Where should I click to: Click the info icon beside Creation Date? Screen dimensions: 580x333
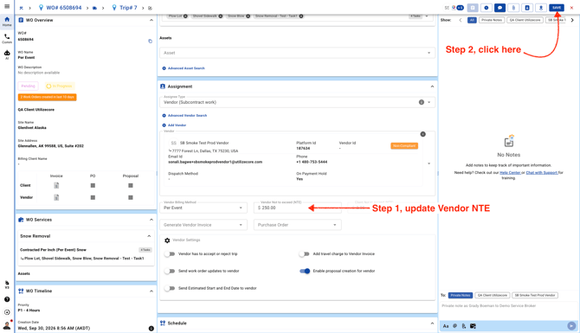[x=151, y=328]
